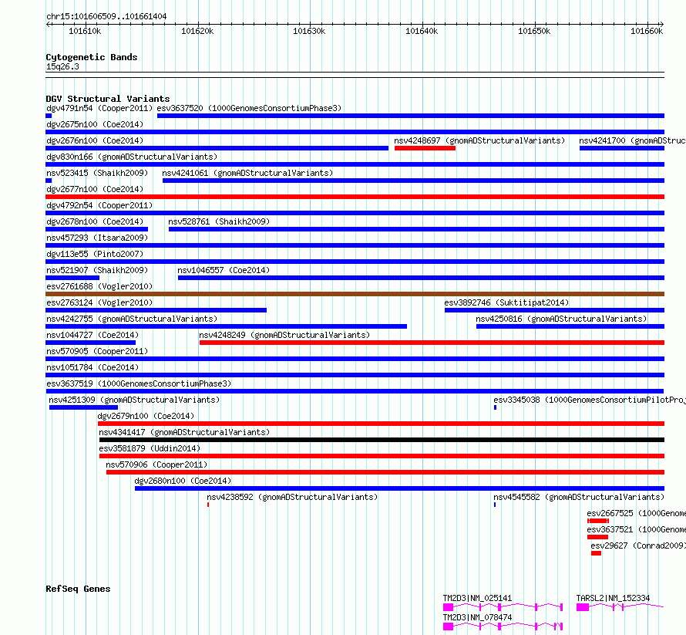Open nsv4241061 (gnomADStructuralVariants) variant
The height and width of the screenshot is (635, 686).
pos(247,173)
